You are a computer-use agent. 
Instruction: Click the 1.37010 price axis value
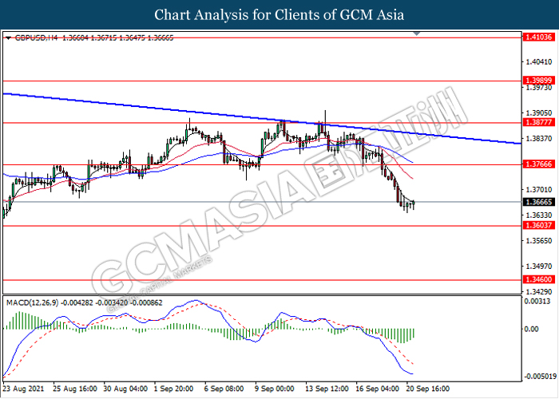(x=539, y=190)
